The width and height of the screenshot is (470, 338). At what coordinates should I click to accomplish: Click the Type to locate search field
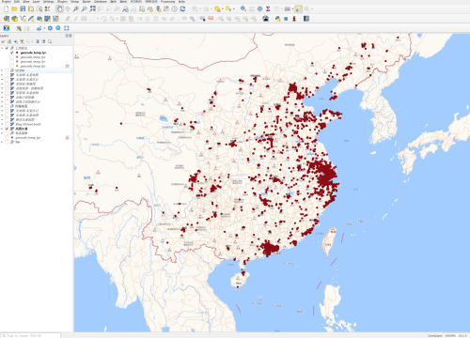30,335
